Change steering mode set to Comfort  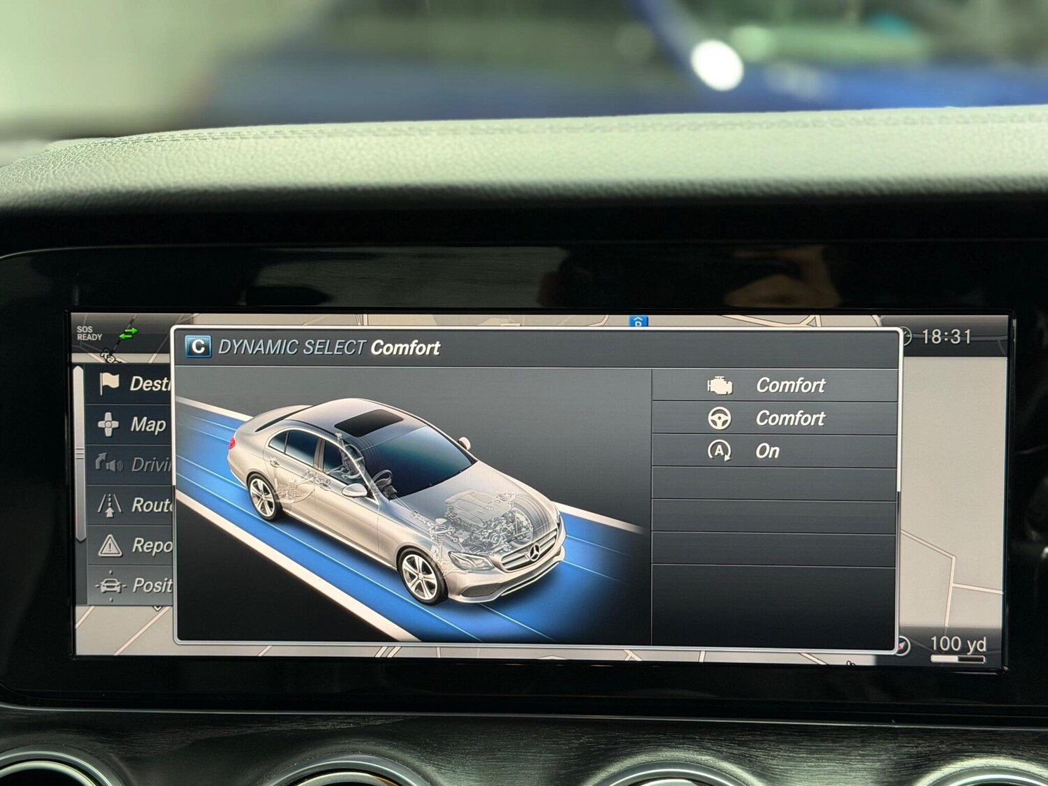click(790, 419)
